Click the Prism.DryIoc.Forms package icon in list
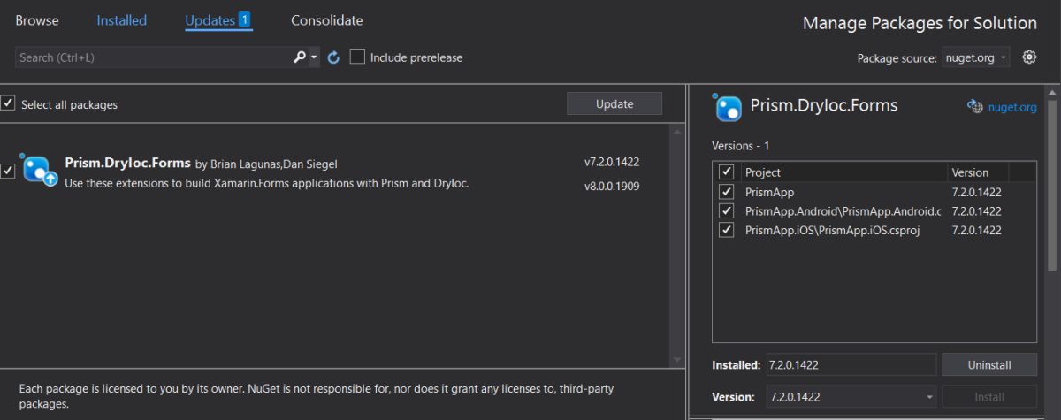The width and height of the screenshot is (1061, 420). tap(39, 170)
